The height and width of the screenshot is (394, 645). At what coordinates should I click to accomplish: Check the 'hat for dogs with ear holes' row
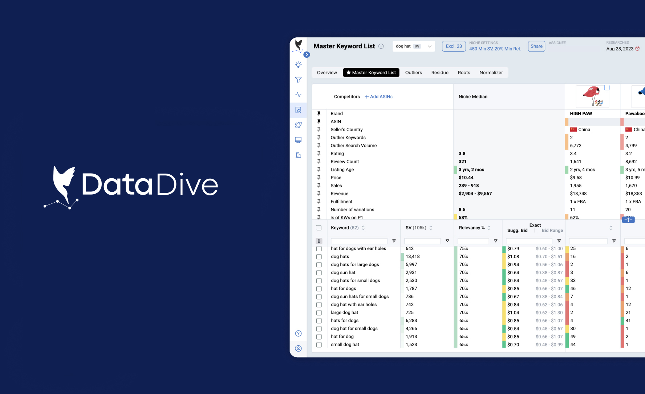(x=319, y=249)
